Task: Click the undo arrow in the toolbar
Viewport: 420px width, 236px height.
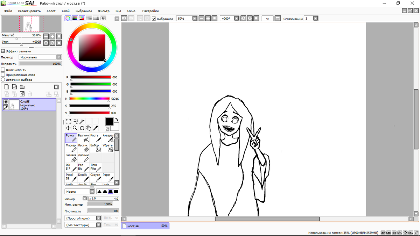Action: [124, 18]
